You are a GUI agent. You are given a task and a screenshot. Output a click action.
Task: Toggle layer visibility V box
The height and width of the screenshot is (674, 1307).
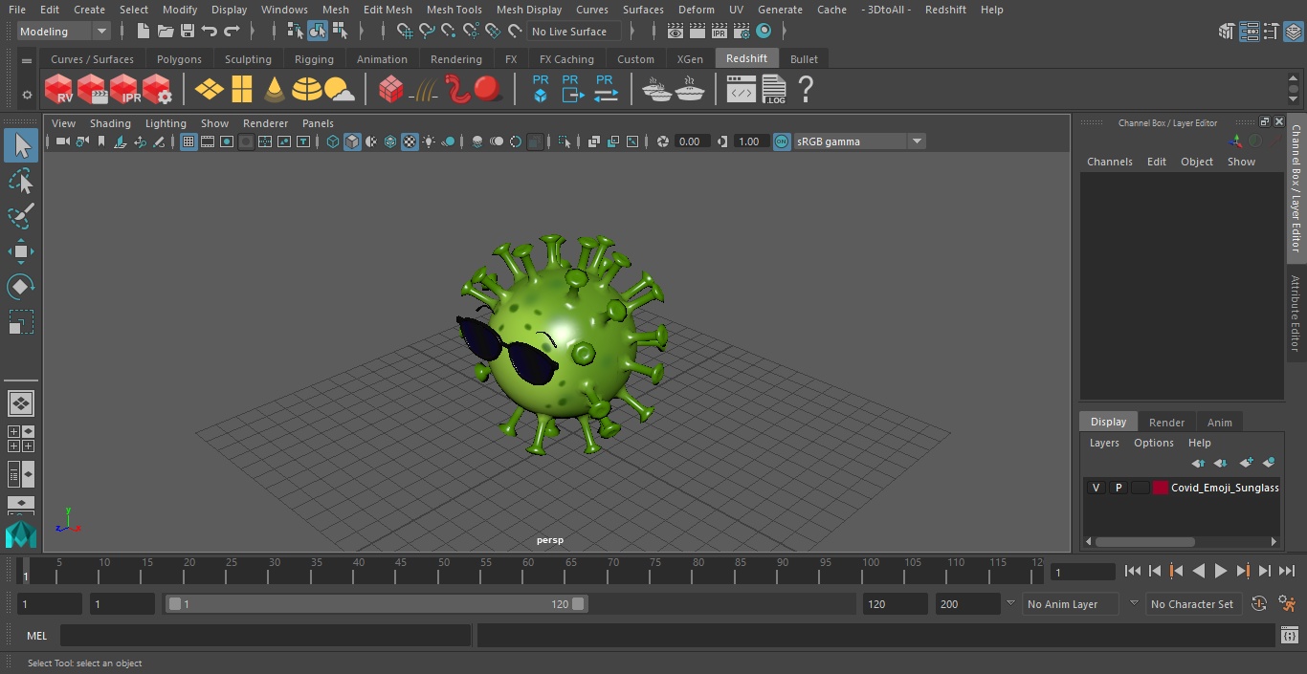(x=1096, y=488)
